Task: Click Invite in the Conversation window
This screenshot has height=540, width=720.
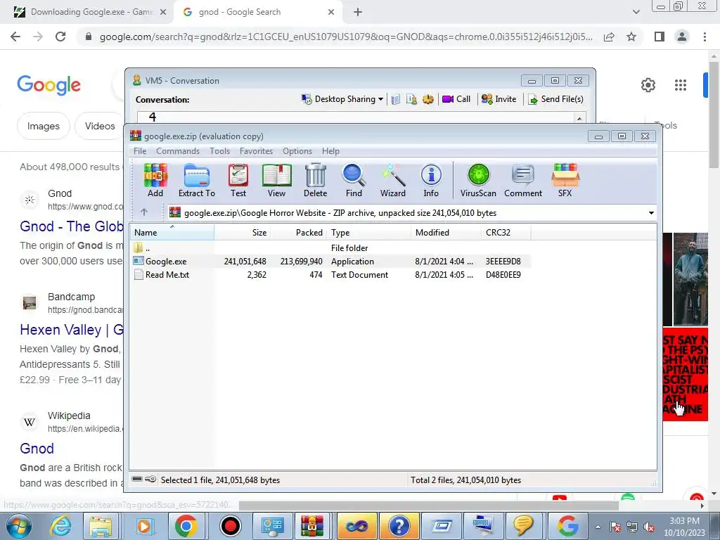Action: [x=499, y=99]
